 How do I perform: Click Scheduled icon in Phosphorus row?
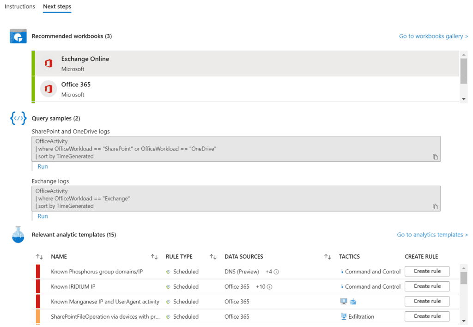pos(168,272)
